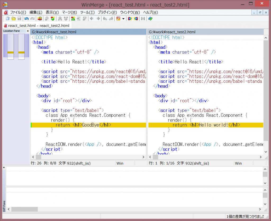The image size is (271, 221).
Task: Undo the last change via toolbar
Action: tap(26, 19)
